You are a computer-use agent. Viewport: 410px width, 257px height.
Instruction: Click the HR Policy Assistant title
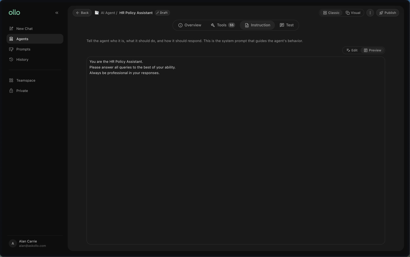click(x=136, y=13)
